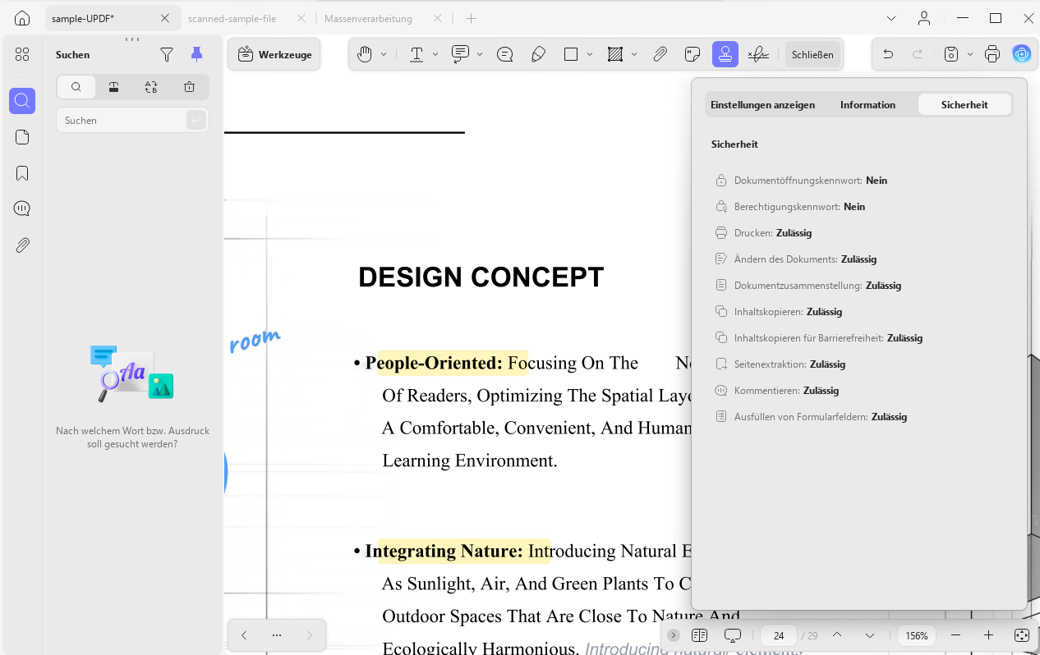Expand save options dropdown arrow
The width and height of the screenshot is (1040, 655).
(x=970, y=54)
